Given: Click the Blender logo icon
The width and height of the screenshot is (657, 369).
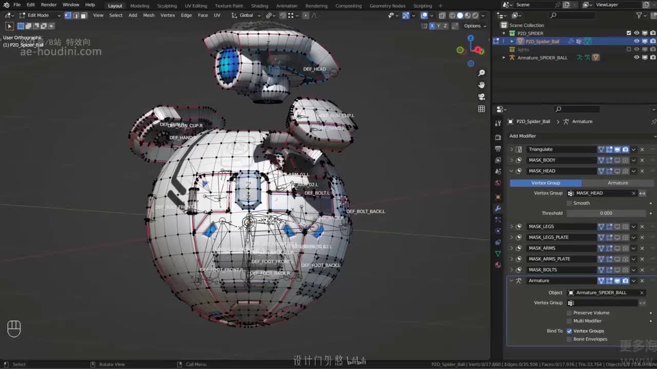Looking at the screenshot, I should 6,5.
